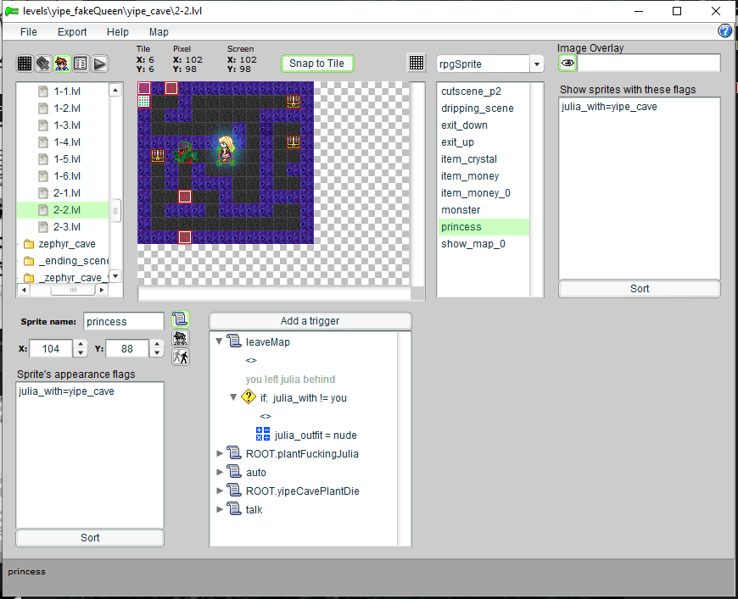
Task: Toggle the Snap to Tile option
Action: (317, 64)
